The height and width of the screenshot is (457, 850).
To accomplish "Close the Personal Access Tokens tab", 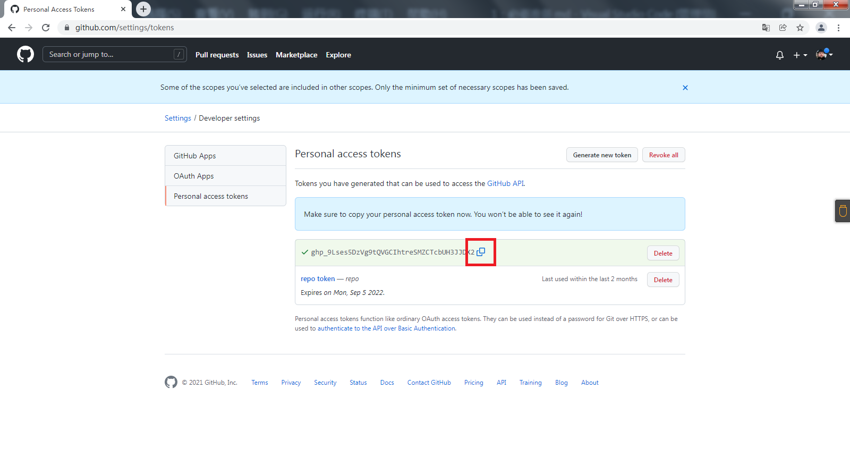I will tap(123, 9).
